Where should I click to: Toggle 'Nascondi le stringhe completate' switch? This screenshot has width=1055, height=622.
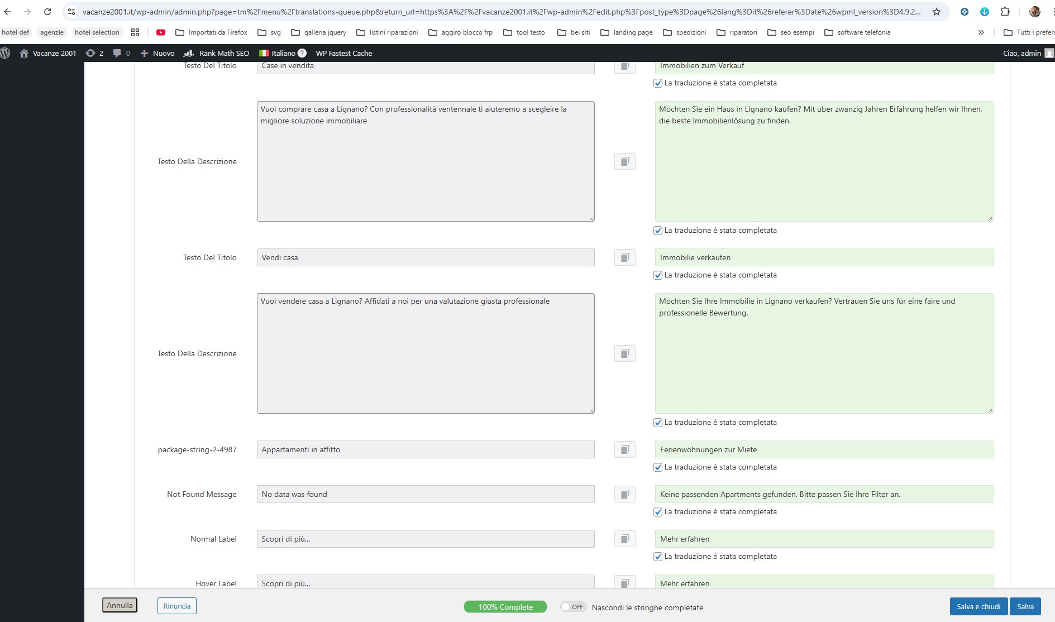pos(572,607)
